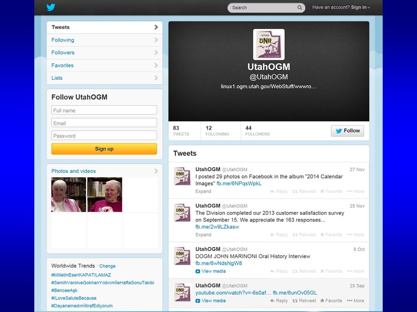Image resolution: width=417 pixels, height=312 pixels.
Task: Click the Twitter bird logo
Action: (50, 7)
